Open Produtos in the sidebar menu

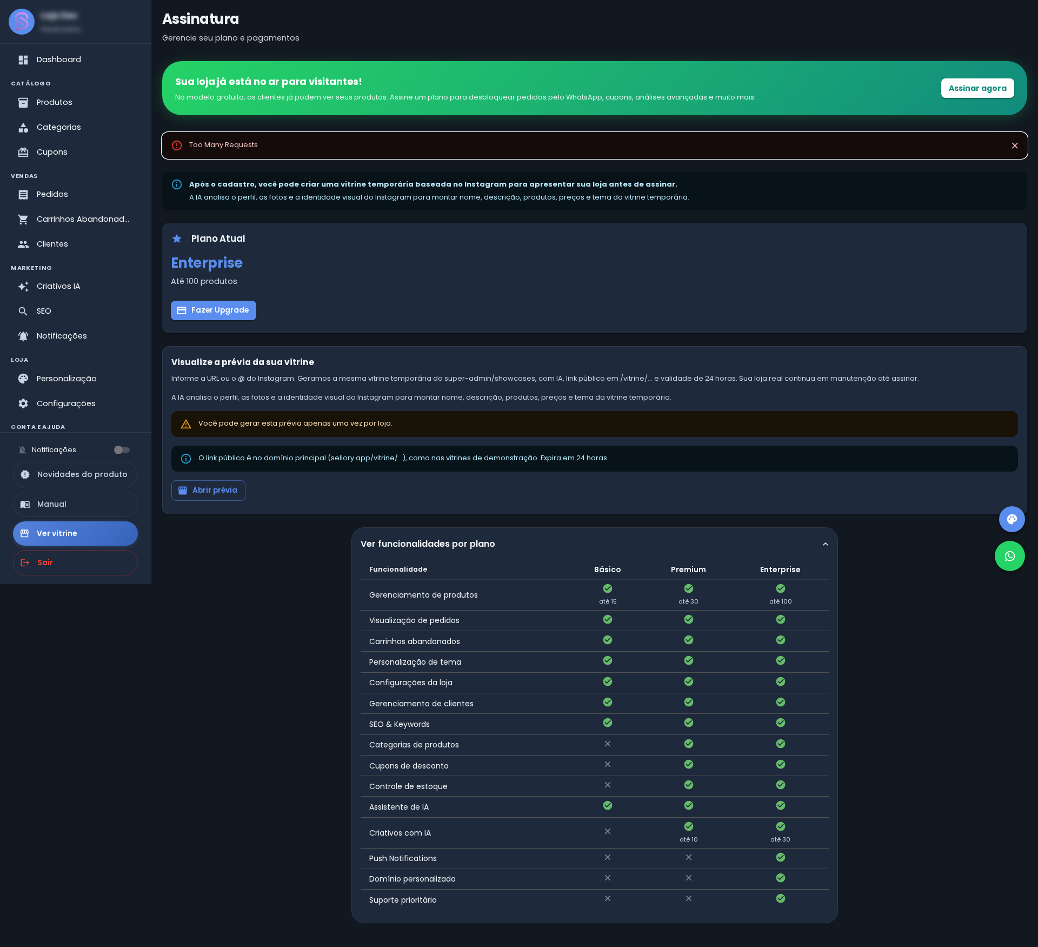coord(75,103)
